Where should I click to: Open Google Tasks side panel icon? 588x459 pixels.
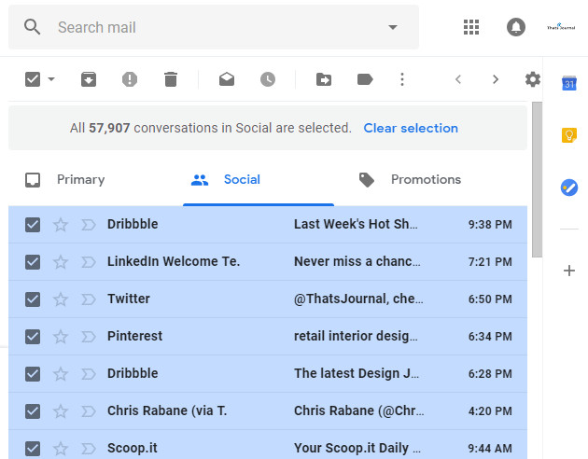[569, 188]
